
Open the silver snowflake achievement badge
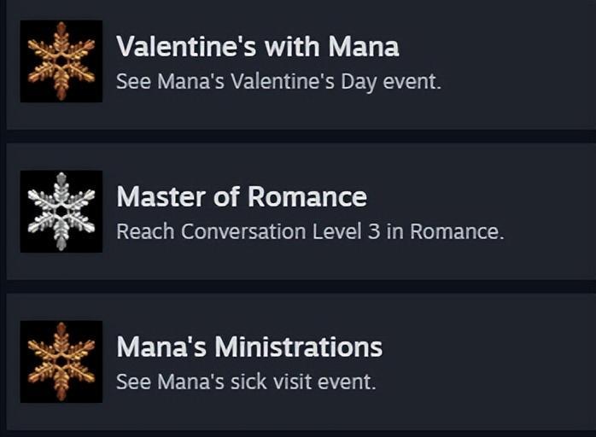[61, 211]
